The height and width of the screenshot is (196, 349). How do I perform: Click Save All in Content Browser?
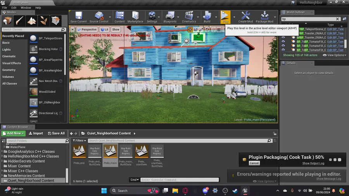coord(56,133)
